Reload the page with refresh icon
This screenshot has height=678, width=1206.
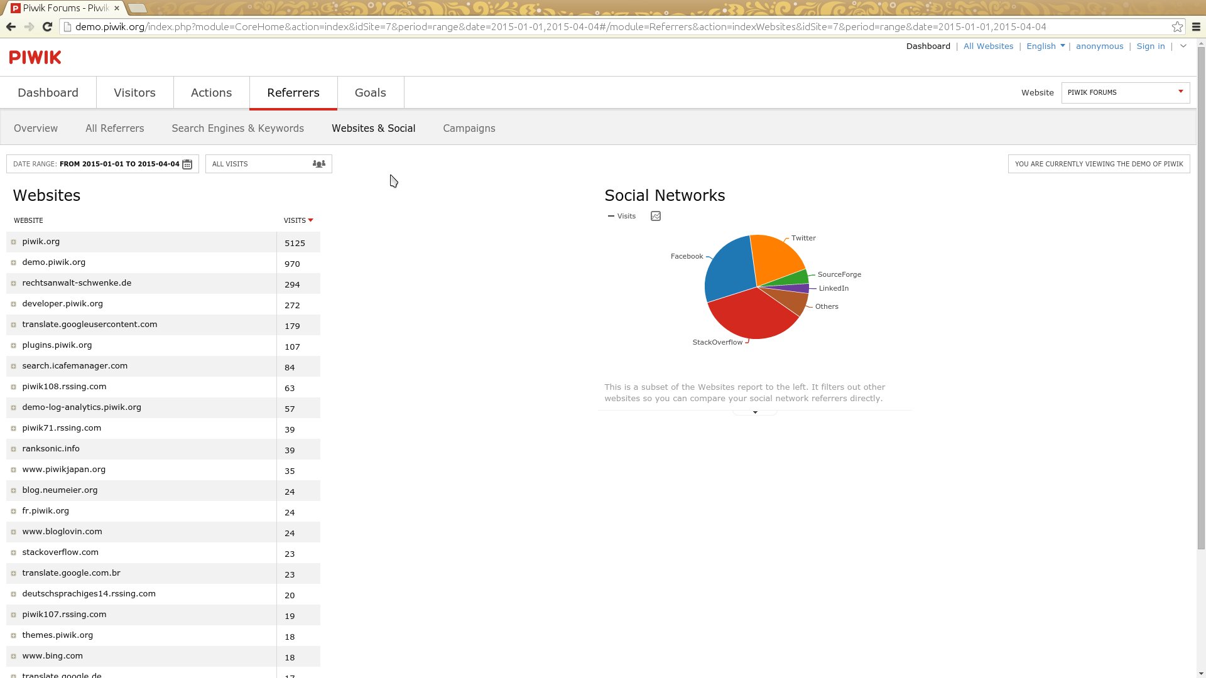point(47,27)
